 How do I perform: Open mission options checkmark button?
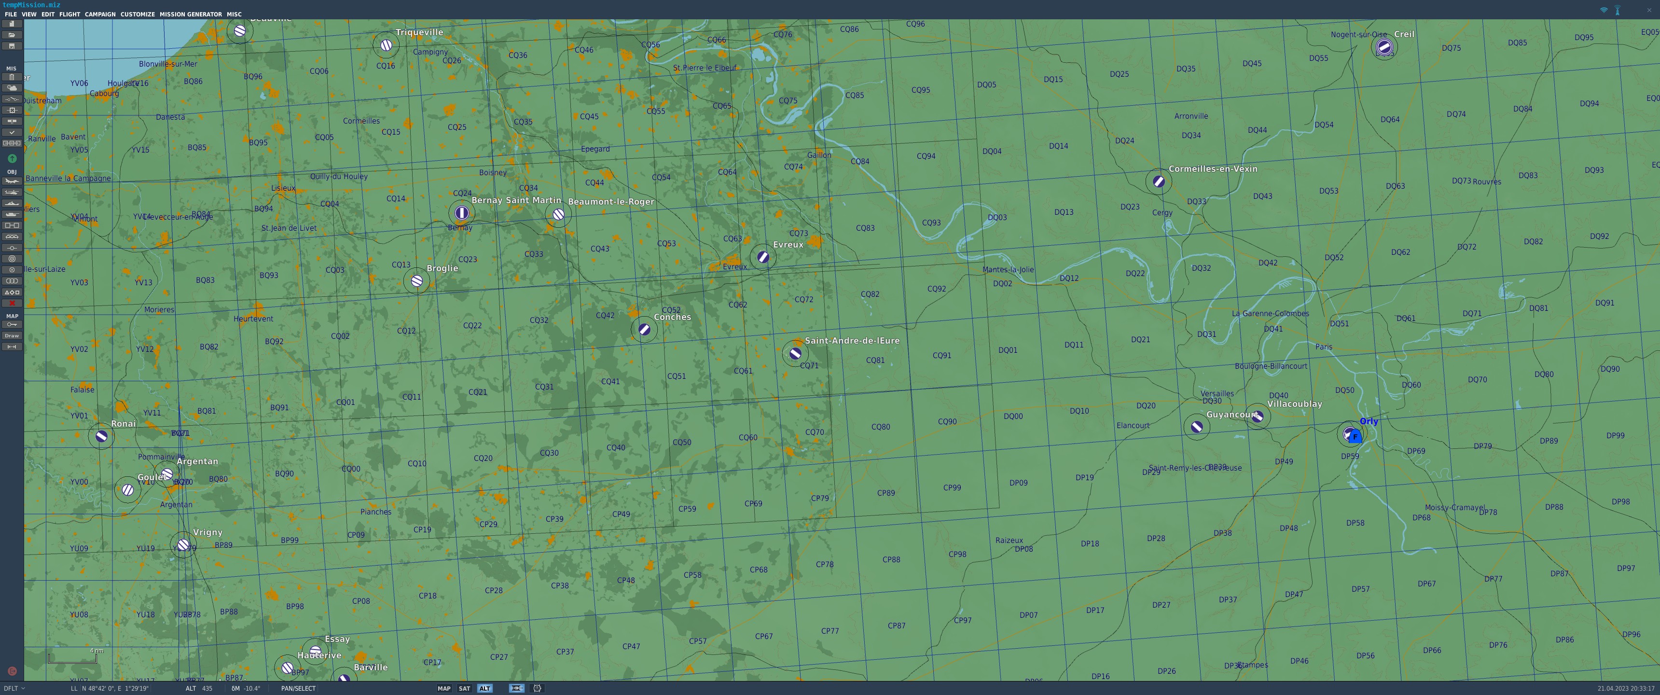coord(12,132)
